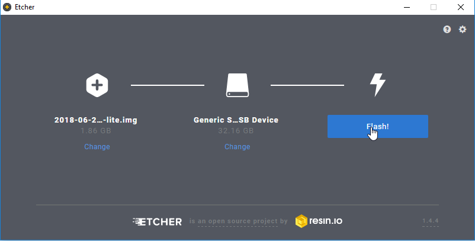475x241 pixels.
Task: Click the select image hexagon plus icon
Action: (97, 85)
